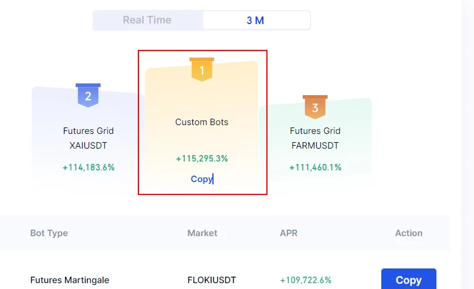Click the orange rank 3 badge
This screenshot has width=474, height=289.
(315, 107)
